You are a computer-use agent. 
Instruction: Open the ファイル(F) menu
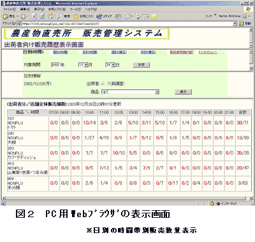coord(10,9)
